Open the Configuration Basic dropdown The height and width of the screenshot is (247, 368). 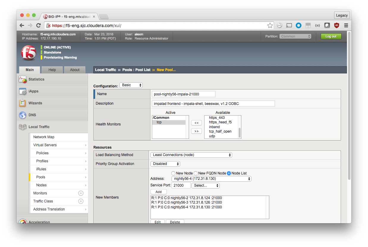point(131,85)
